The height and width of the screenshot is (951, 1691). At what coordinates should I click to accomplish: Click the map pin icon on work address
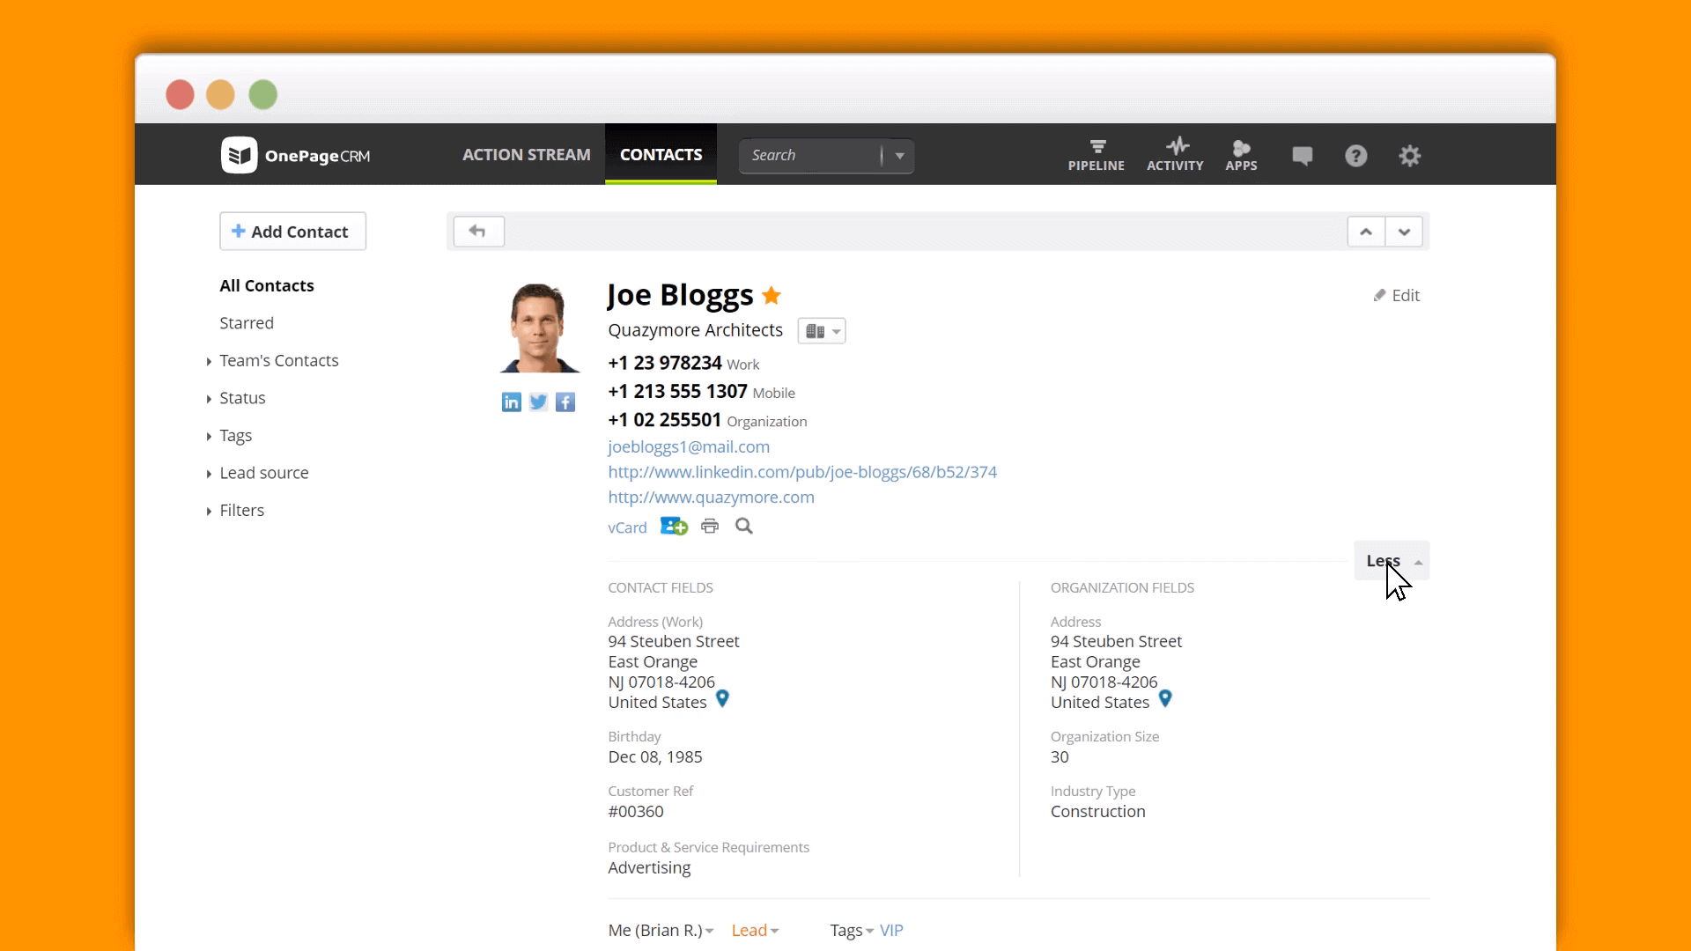pyautogui.click(x=722, y=698)
